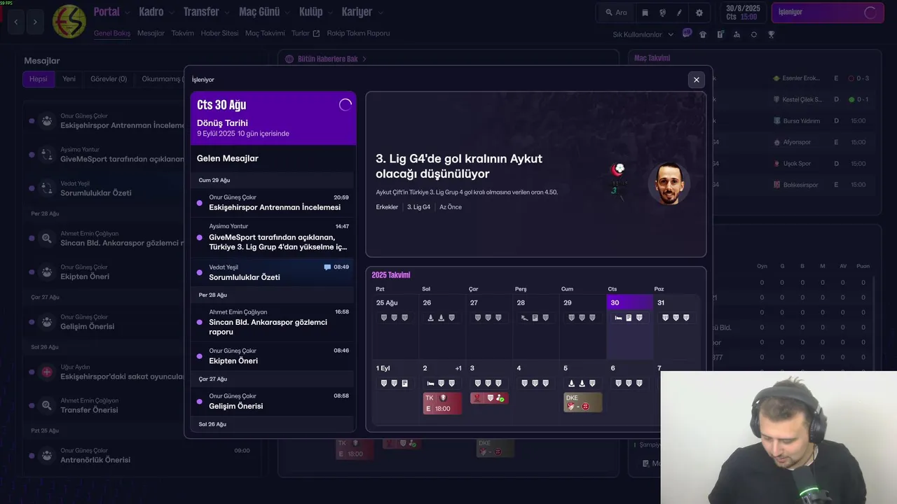Select highlighted day 30 in calendar

pos(629,327)
